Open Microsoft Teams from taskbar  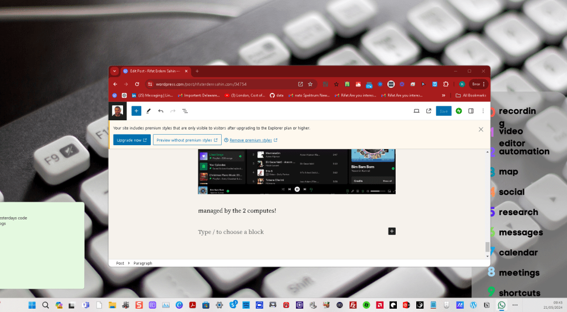(85, 305)
